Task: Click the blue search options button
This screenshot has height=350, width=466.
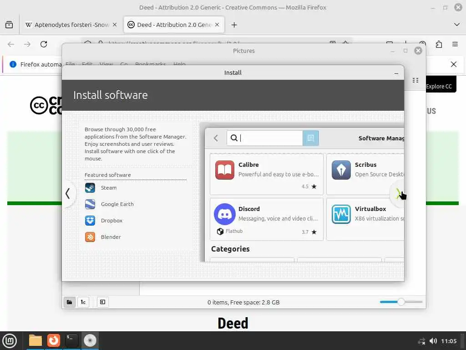Action: pyautogui.click(x=310, y=138)
